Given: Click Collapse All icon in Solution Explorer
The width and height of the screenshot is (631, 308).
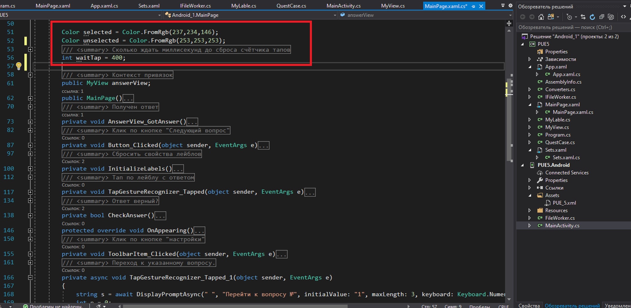Looking at the screenshot, I should (601, 17).
